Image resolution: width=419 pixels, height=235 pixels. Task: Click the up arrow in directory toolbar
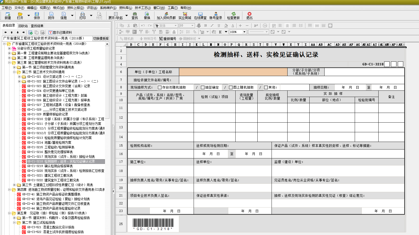tap(12, 32)
